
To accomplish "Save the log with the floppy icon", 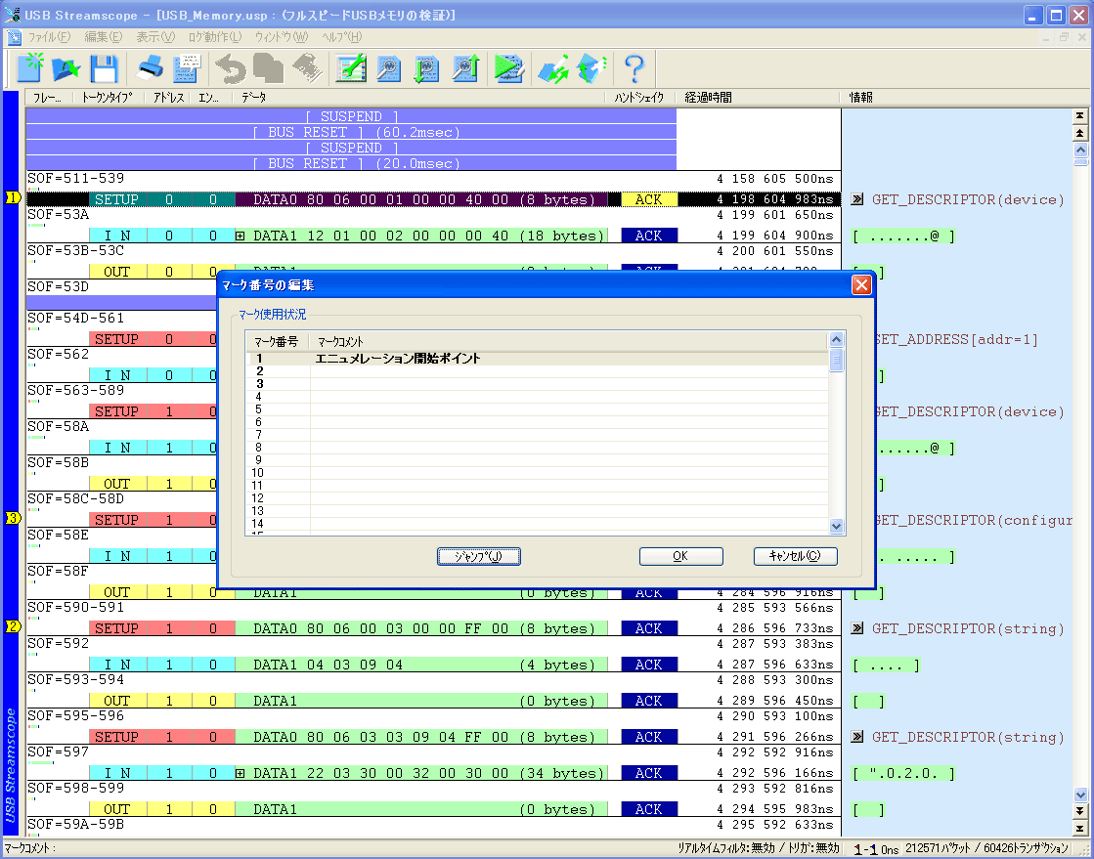I will (x=104, y=68).
